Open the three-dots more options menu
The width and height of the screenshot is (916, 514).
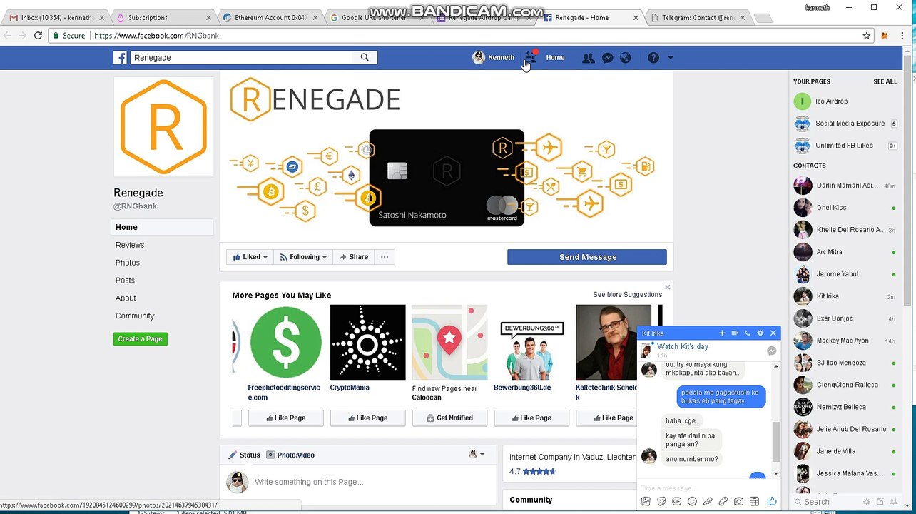(385, 257)
